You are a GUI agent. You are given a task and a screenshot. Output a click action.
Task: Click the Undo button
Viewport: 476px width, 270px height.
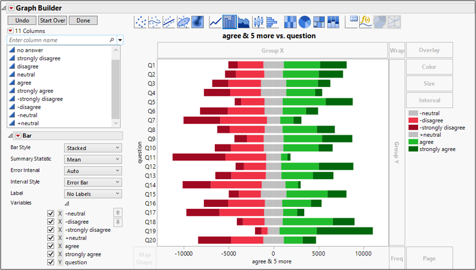[22, 20]
